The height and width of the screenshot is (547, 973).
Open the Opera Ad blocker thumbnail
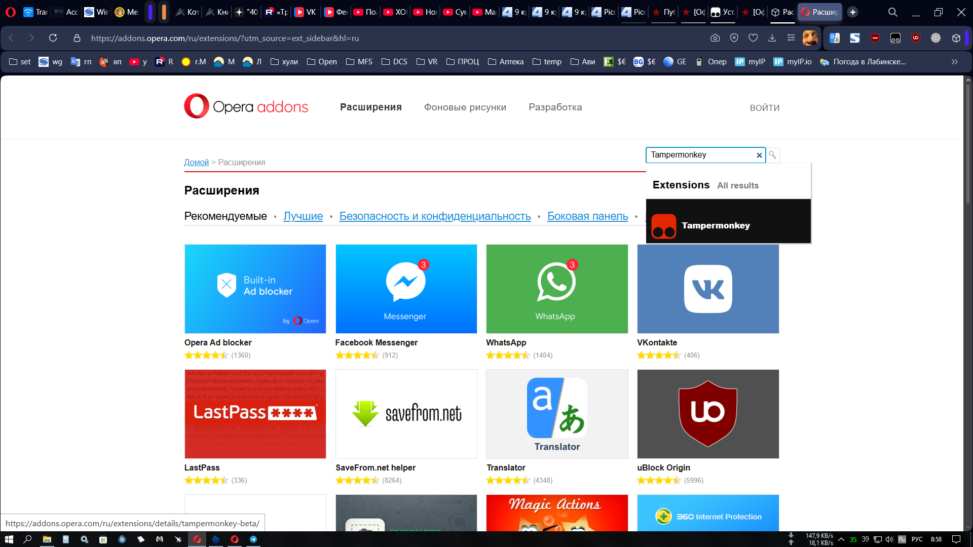(x=255, y=289)
